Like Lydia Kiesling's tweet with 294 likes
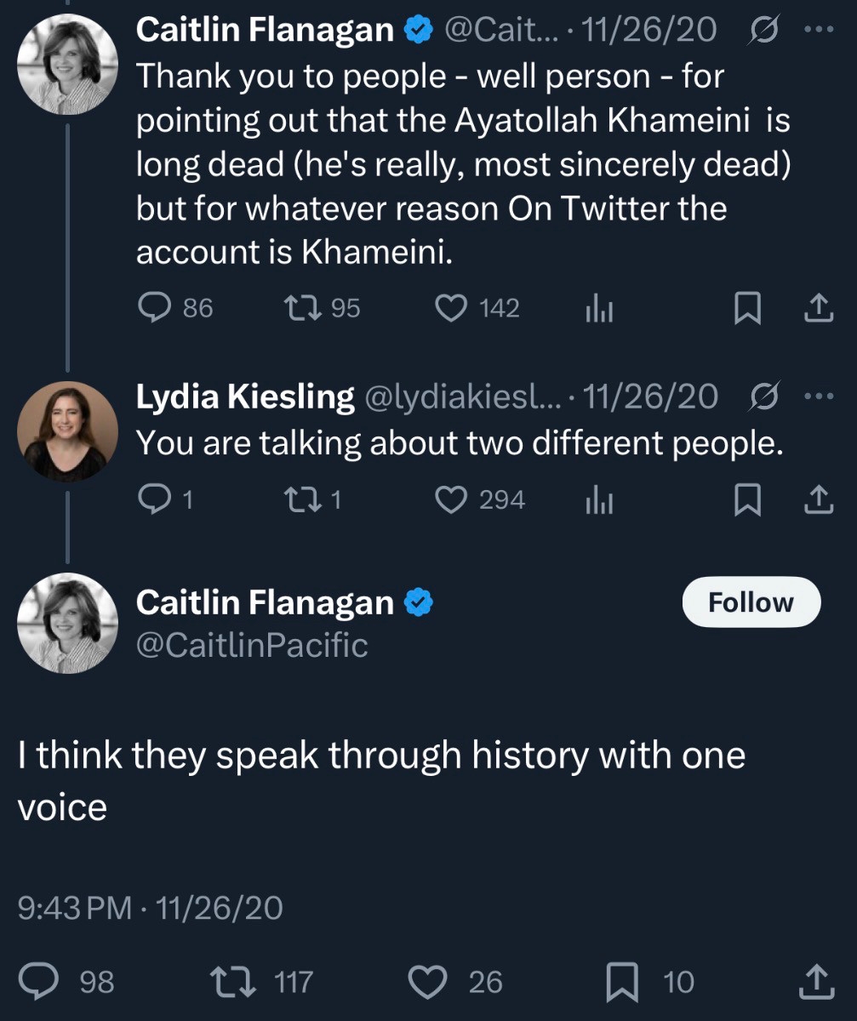857x1021 pixels. click(x=449, y=500)
